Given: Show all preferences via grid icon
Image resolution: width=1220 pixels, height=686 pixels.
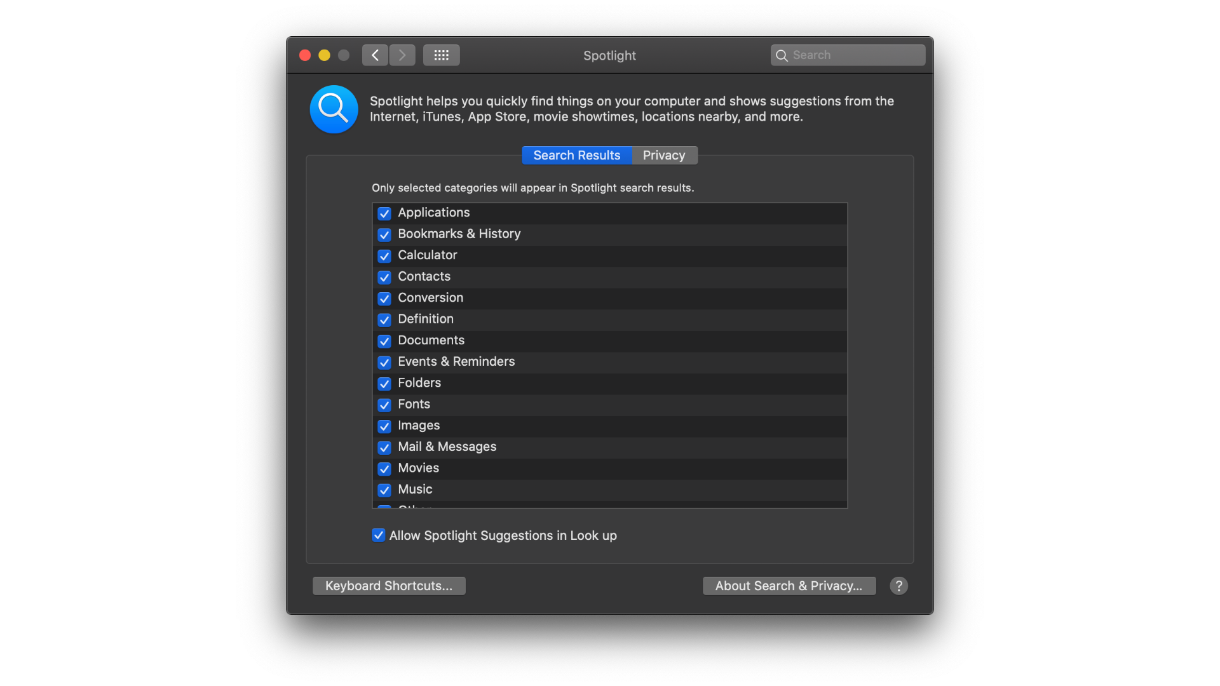Looking at the screenshot, I should point(442,55).
